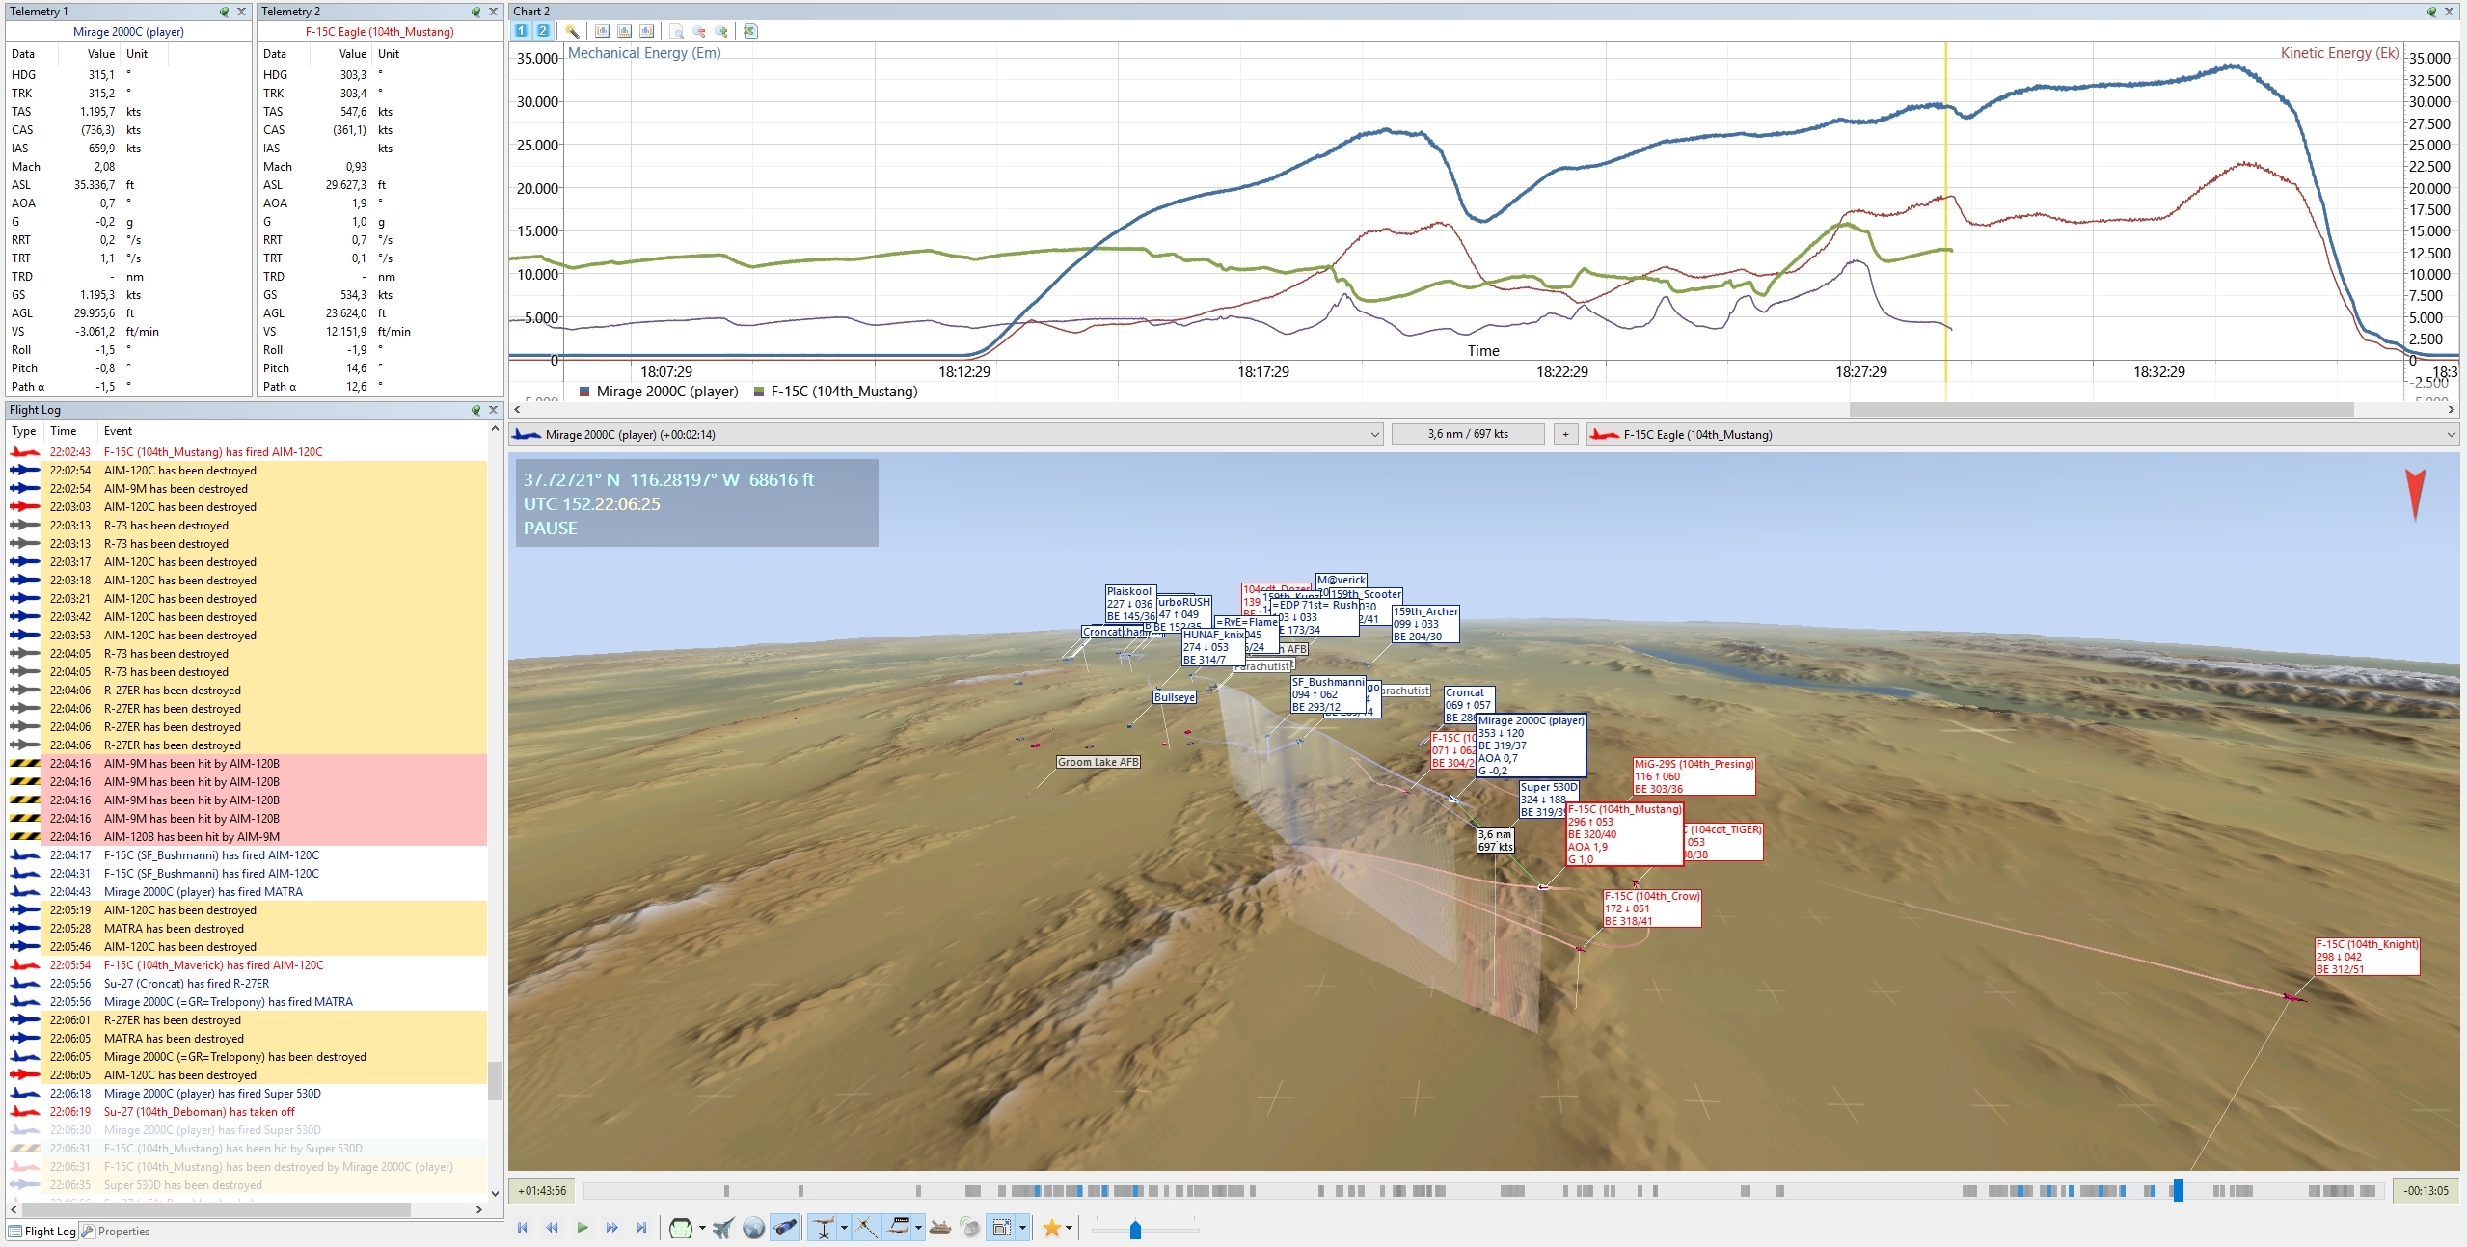Open the F-15C Eagle secondary object dropdown
The height and width of the screenshot is (1247, 2467).
(x=2450, y=435)
